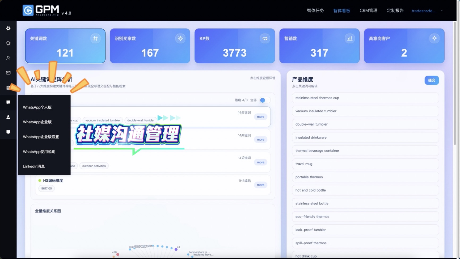The height and width of the screenshot is (259, 460).
Task: Select the solid person icon in sidebar
Action: tap(8, 117)
